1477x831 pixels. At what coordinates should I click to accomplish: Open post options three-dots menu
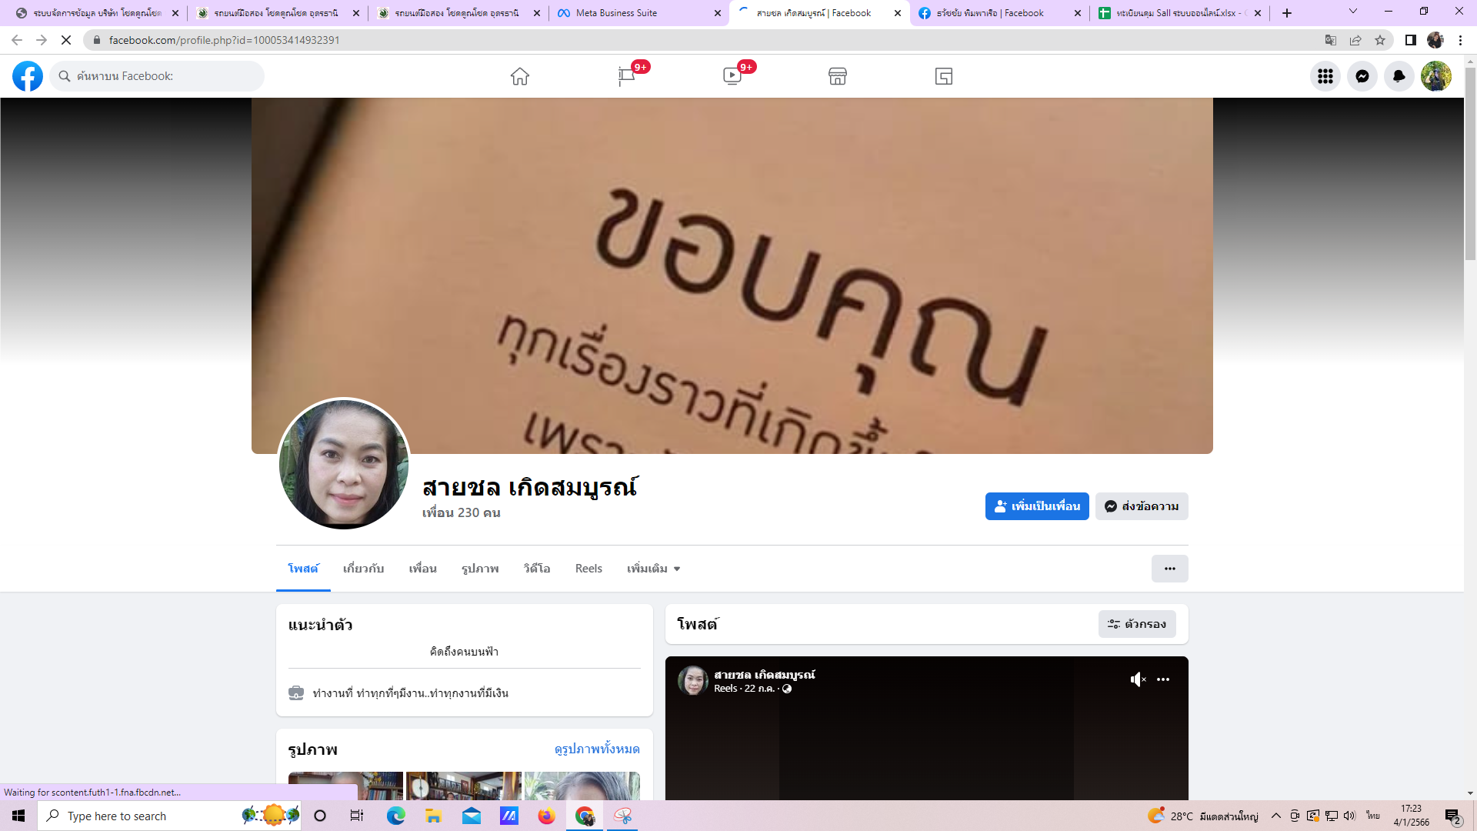tap(1163, 679)
